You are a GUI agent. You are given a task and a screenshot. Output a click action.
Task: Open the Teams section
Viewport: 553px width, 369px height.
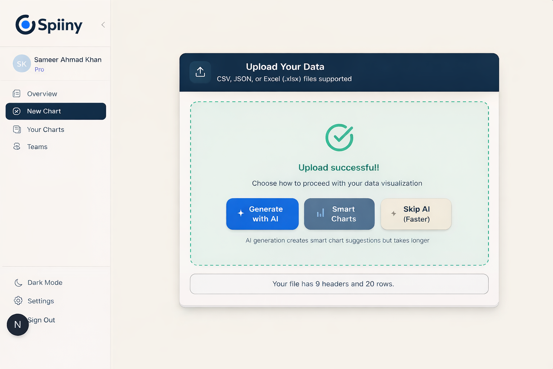pyautogui.click(x=37, y=146)
